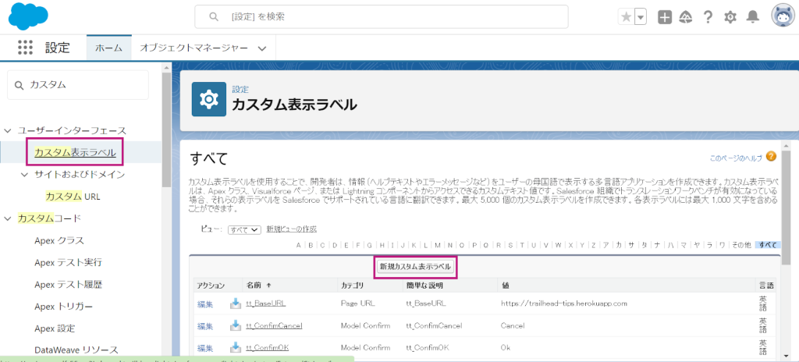Image resolution: width=799 pixels, height=362 pixels.
Task: Open the App Launcher dots grid
Action: tap(26, 48)
